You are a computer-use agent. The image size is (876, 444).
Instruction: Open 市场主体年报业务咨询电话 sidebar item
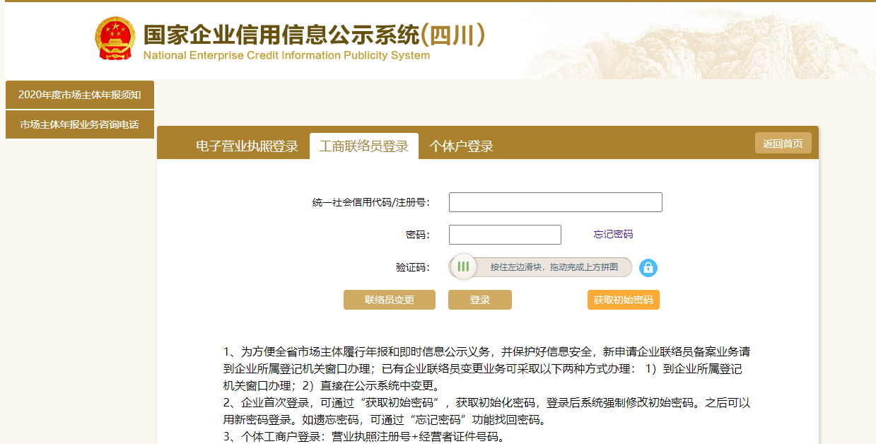[x=80, y=124]
